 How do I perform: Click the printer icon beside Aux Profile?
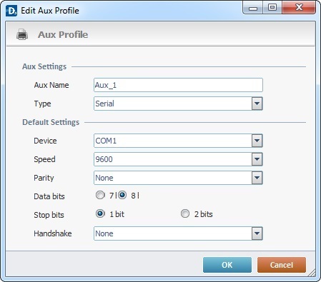tap(22, 34)
